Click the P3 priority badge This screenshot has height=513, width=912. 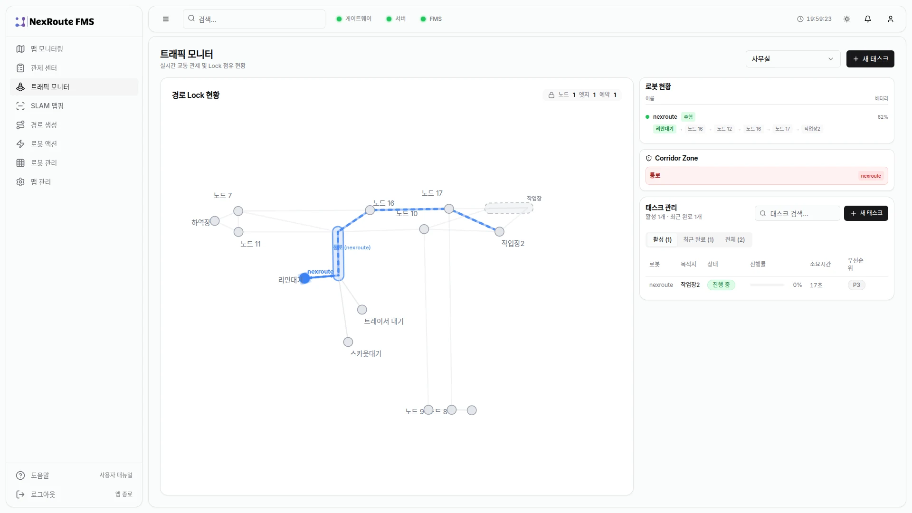pyautogui.click(x=856, y=285)
